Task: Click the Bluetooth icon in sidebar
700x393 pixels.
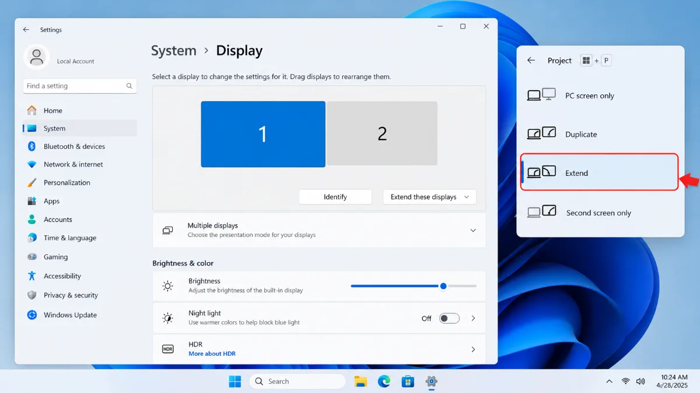Action: click(x=32, y=146)
